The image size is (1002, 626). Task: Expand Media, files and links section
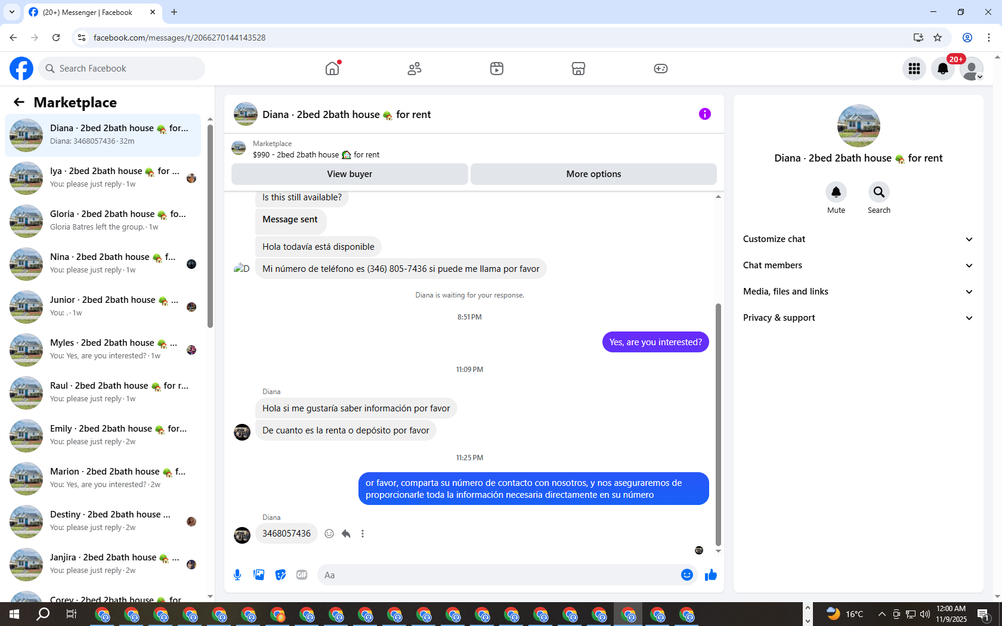858,292
